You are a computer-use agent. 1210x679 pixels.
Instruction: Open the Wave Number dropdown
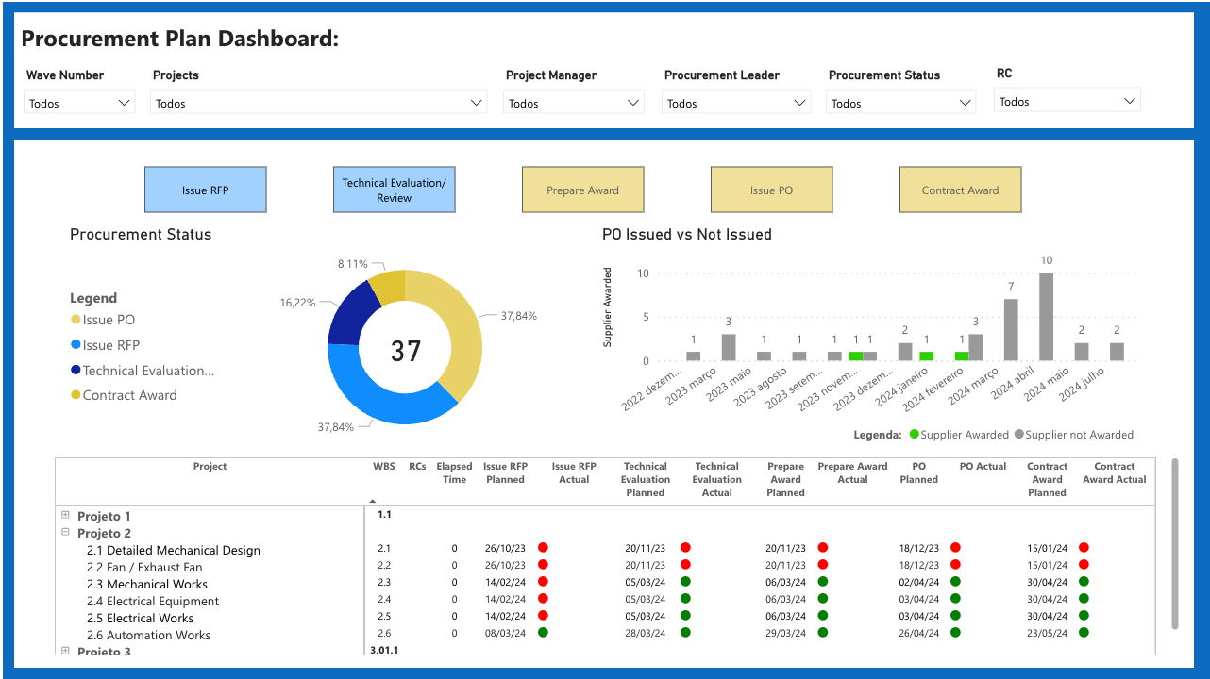79,103
